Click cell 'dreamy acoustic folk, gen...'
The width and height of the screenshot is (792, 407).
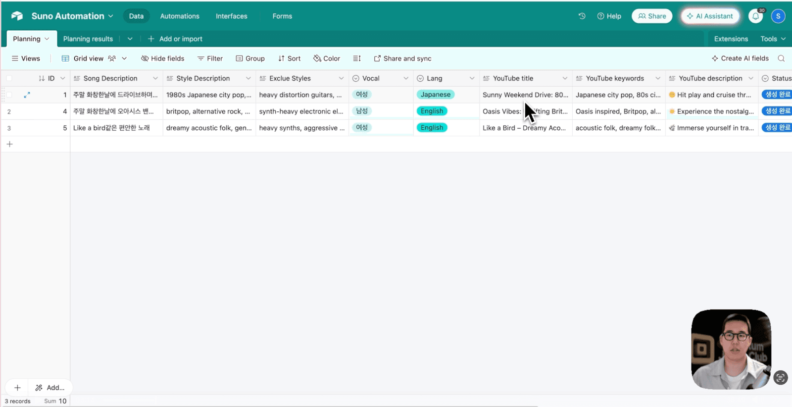click(x=209, y=128)
